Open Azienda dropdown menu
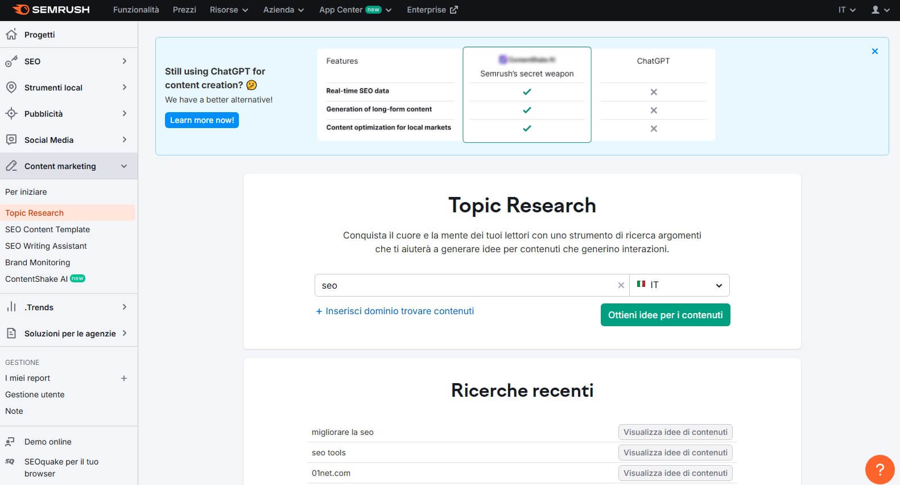The height and width of the screenshot is (485, 900). (283, 10)
